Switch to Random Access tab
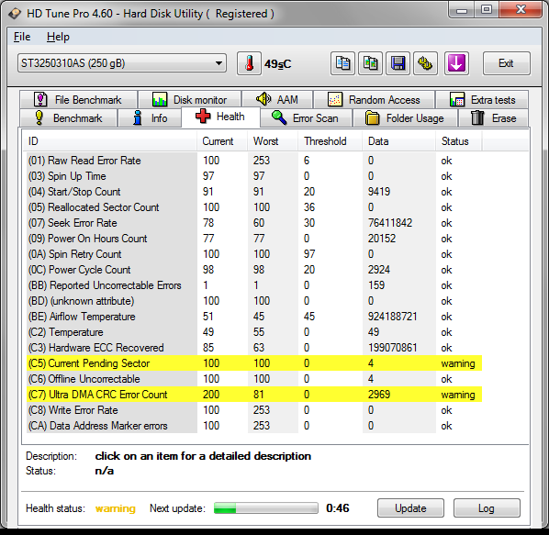This screenshot has width=549, height=535. pos(375,100)
